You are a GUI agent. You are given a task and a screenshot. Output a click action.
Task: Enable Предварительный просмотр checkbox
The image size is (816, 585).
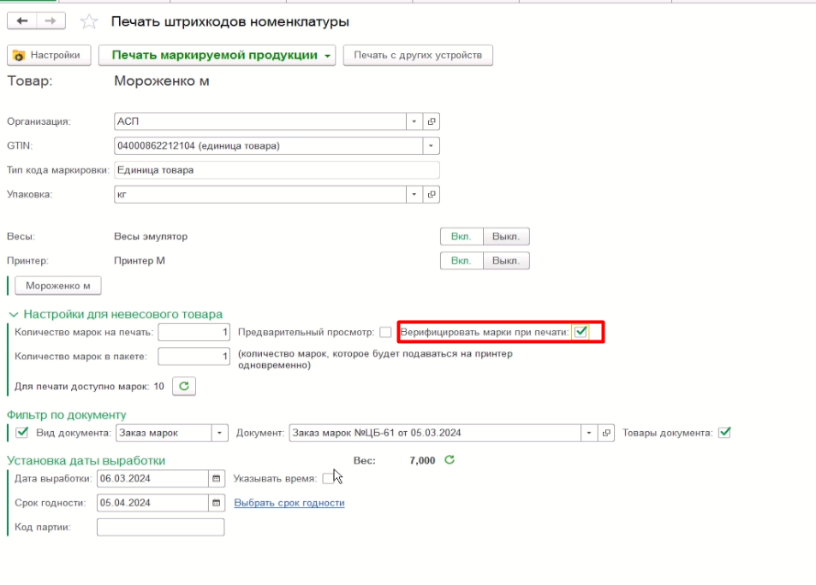pos(385,332)
